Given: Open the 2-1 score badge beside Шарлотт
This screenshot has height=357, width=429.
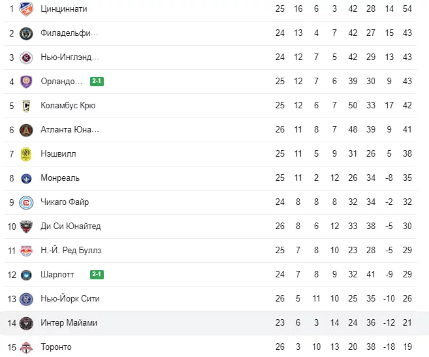Looking at the screenshot, I should click(97, 274).
